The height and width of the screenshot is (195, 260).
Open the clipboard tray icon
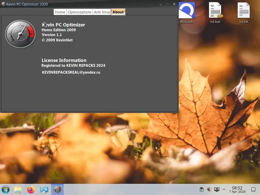[x=202, y=189]
